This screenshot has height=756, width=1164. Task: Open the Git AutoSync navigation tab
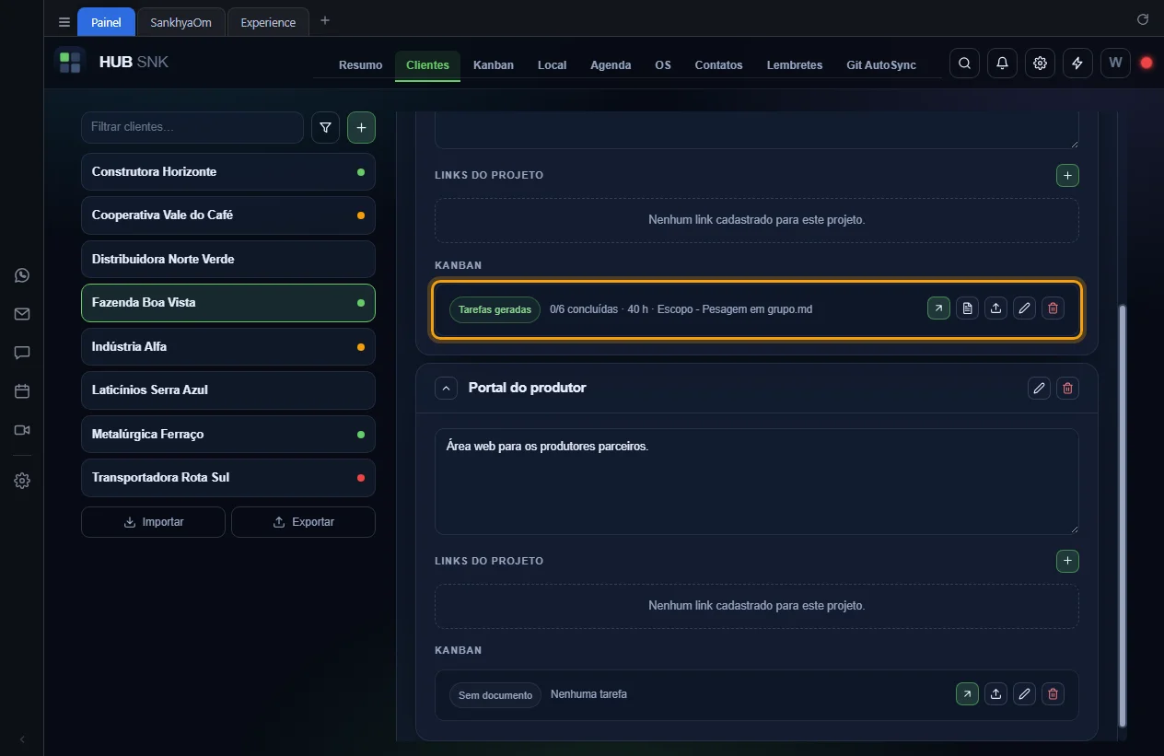pos(881,65)
